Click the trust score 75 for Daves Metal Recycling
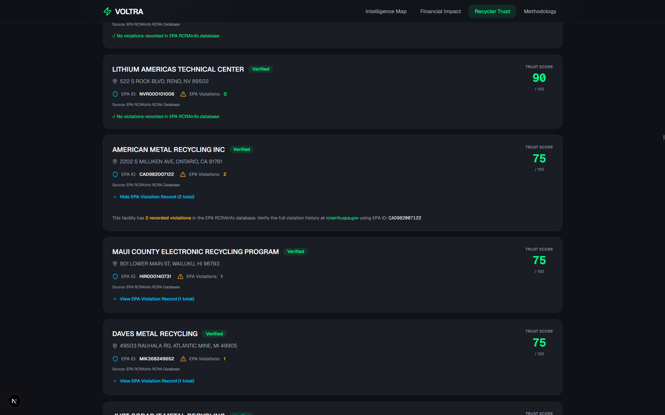The width and height of the screenshot is (665, 415). pyautogui.click(x=539, y=343)
